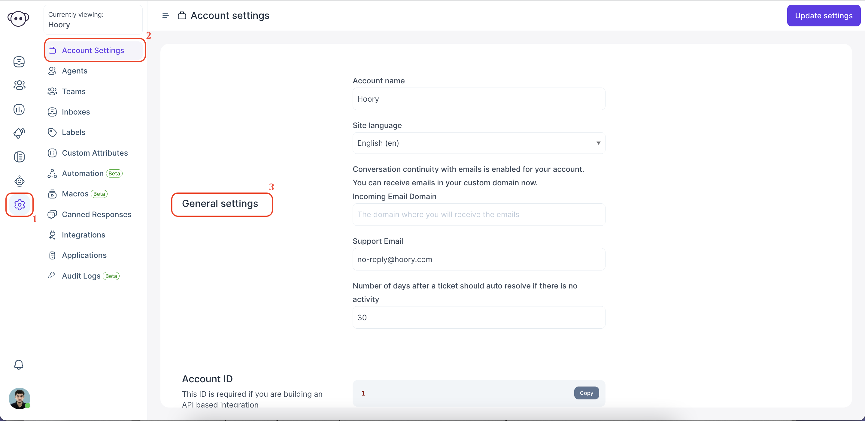Image resolution: width=865 pixels, height=421 pixels.
Task: Open the Integrations menu item
Action: tap(83, 235)
